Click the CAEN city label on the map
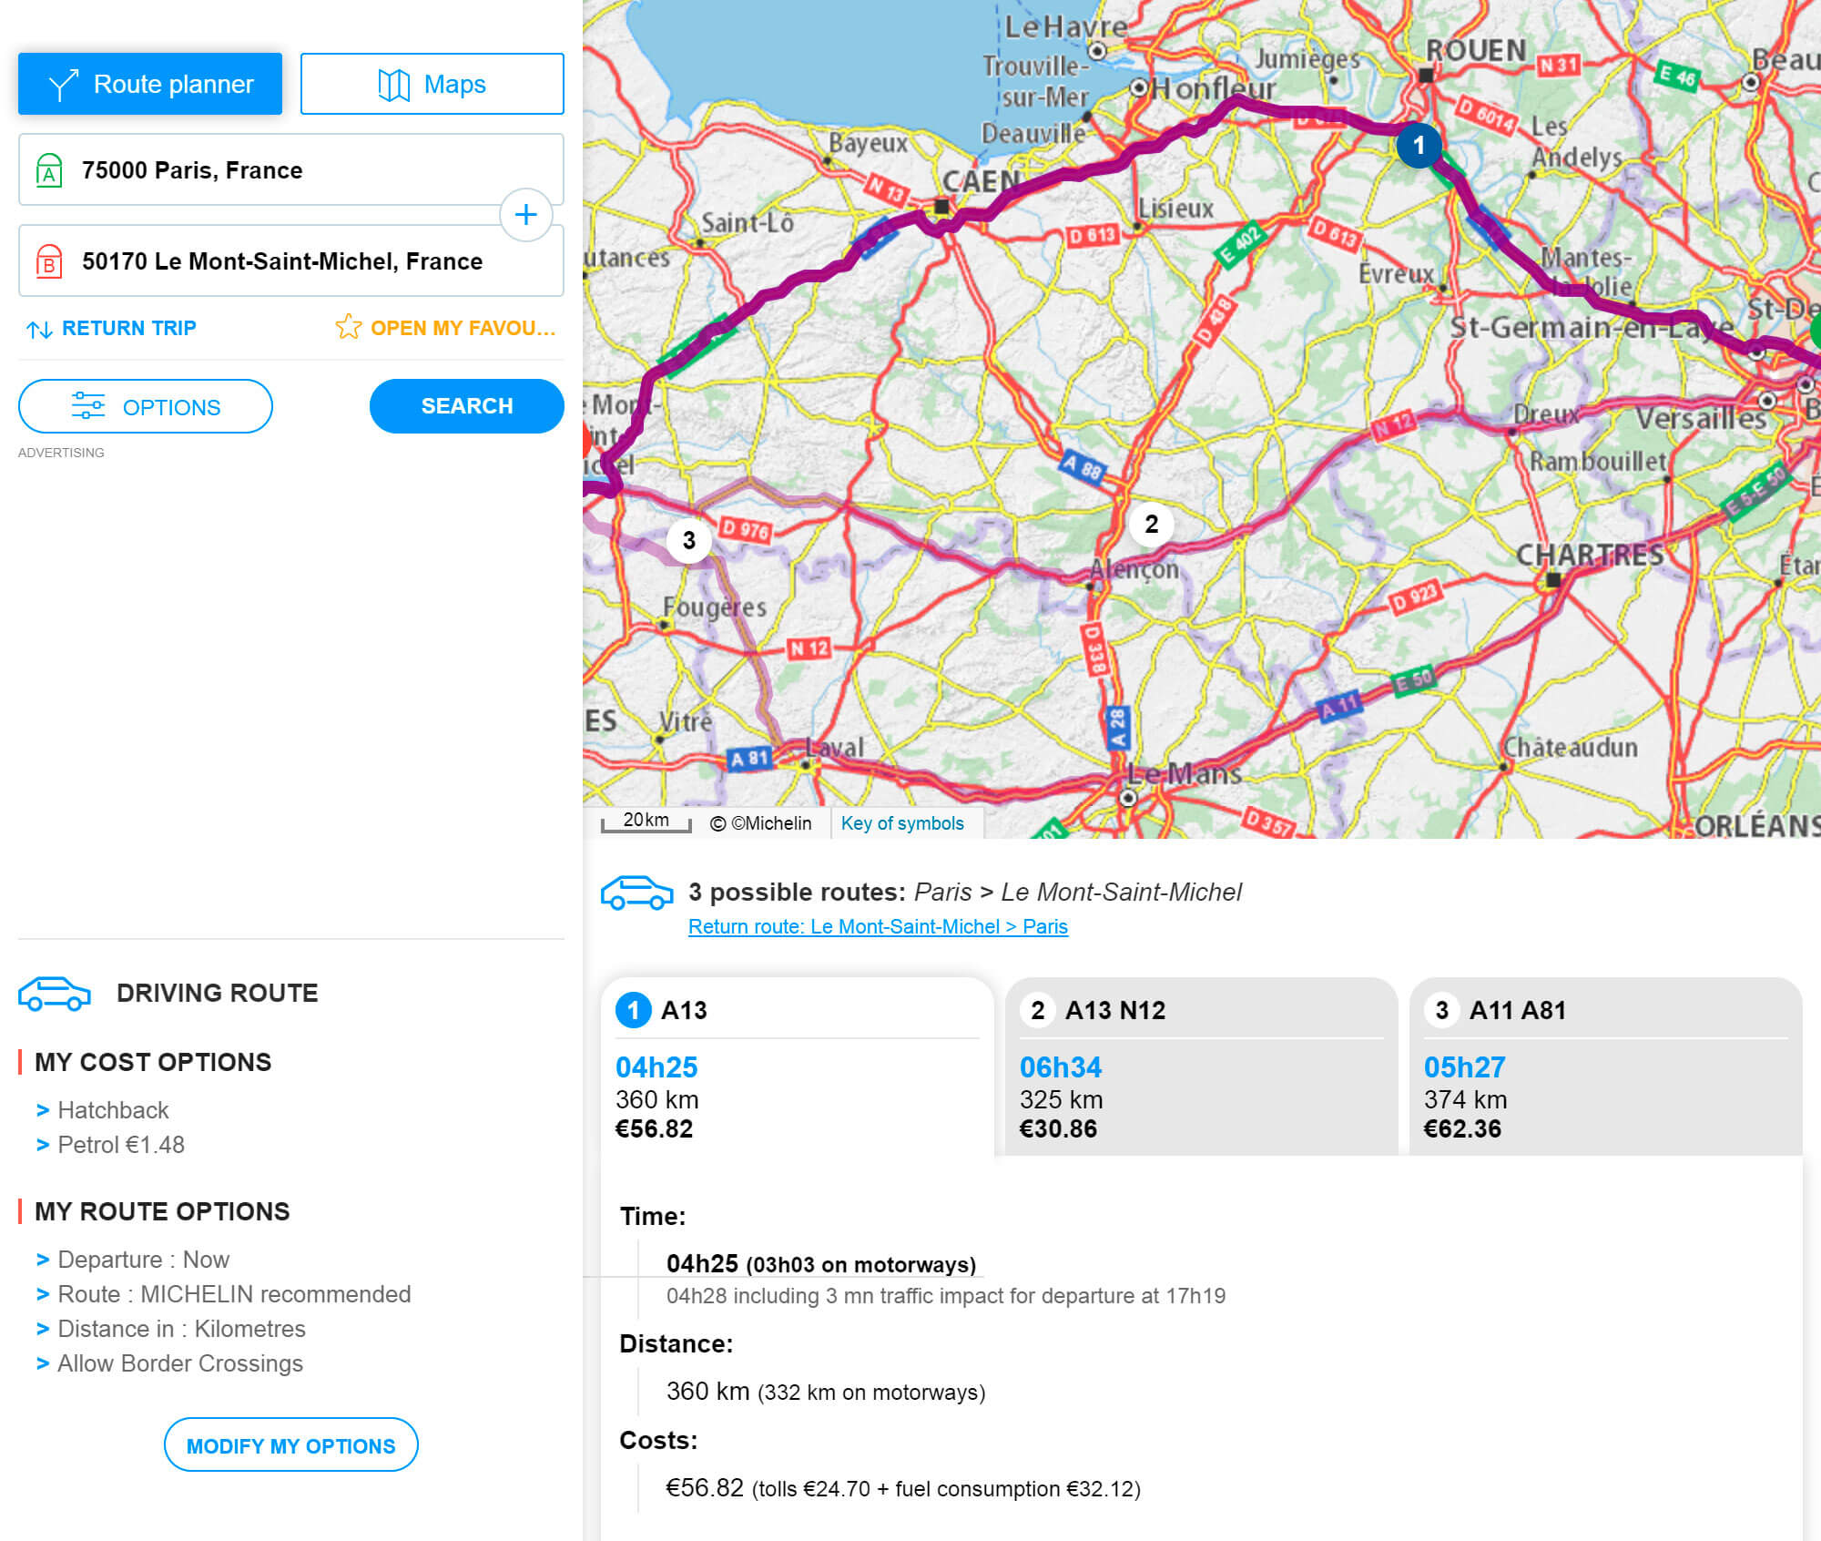 tap(981, 181)
